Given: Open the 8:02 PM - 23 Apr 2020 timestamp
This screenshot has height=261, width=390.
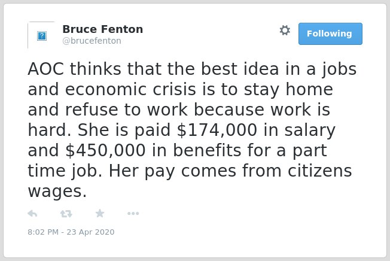Looking at the screenshot, I should 71,232.
